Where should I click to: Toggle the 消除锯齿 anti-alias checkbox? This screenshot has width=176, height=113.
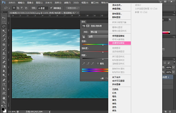[51, 8]
